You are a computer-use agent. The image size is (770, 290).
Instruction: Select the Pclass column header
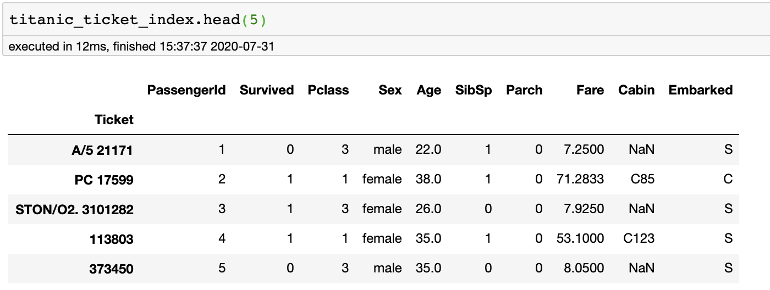(x=328, y=90)
